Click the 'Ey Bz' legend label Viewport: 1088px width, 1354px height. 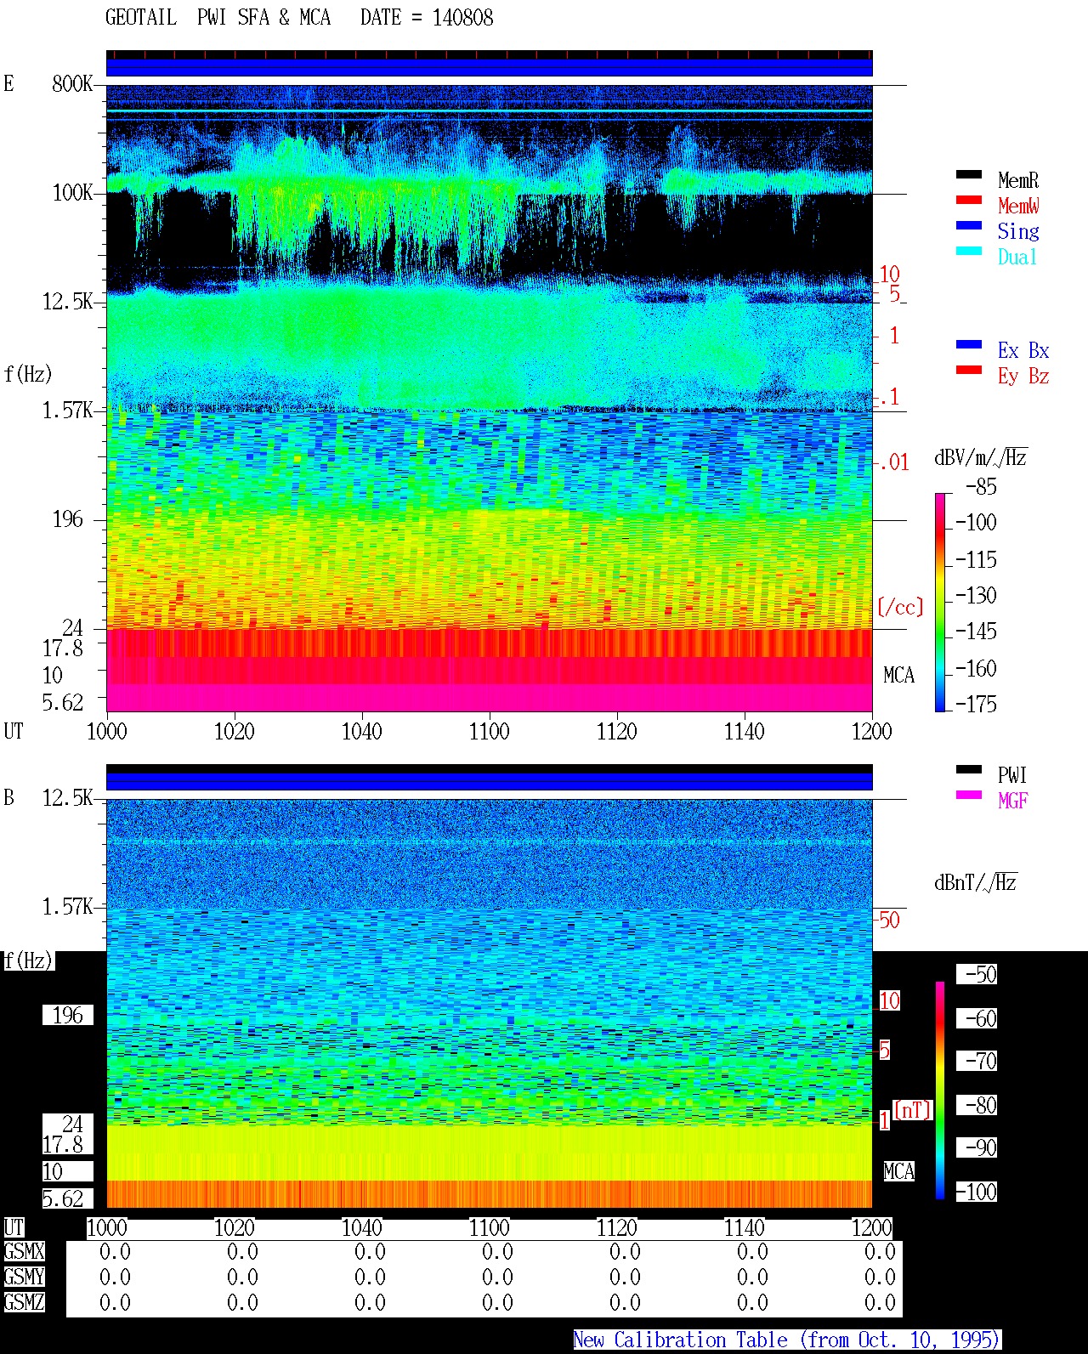(x=1023, y=376)
